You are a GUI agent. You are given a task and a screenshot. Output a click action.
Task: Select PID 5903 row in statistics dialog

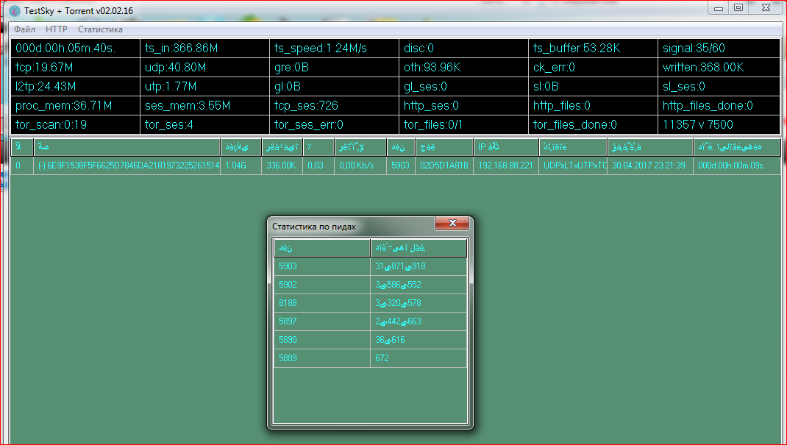[321, 266]
